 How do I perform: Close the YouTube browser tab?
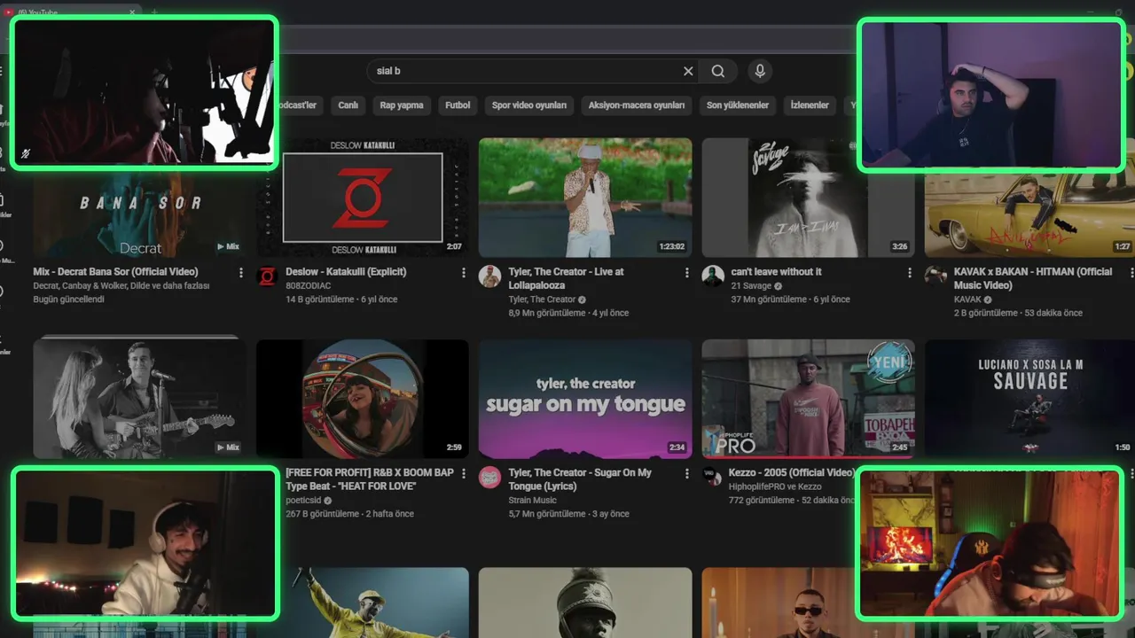(x=133, y=12)
